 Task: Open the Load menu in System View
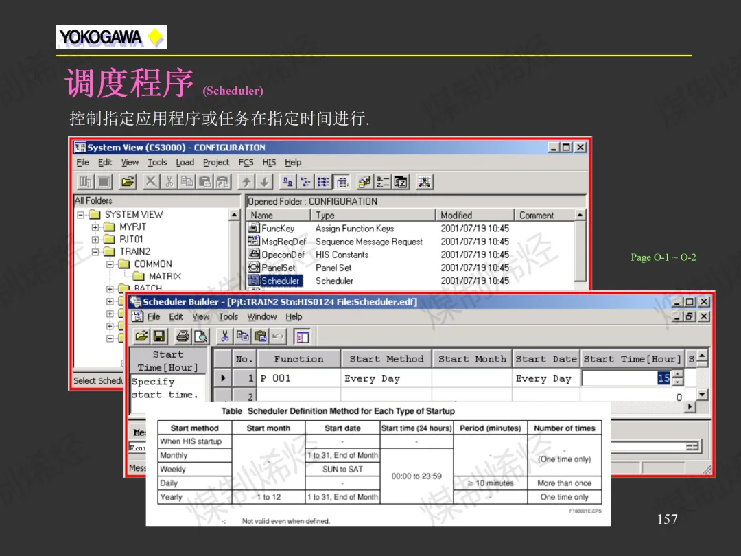click(185, 162)
